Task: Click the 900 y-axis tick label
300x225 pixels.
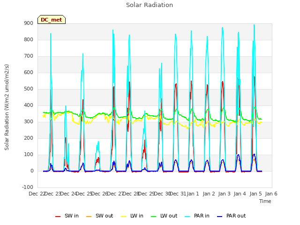Action: (29, 23)
